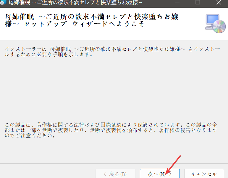Close the setup wizard window
Screen dimensions: 228x178
tap(219, 2)
